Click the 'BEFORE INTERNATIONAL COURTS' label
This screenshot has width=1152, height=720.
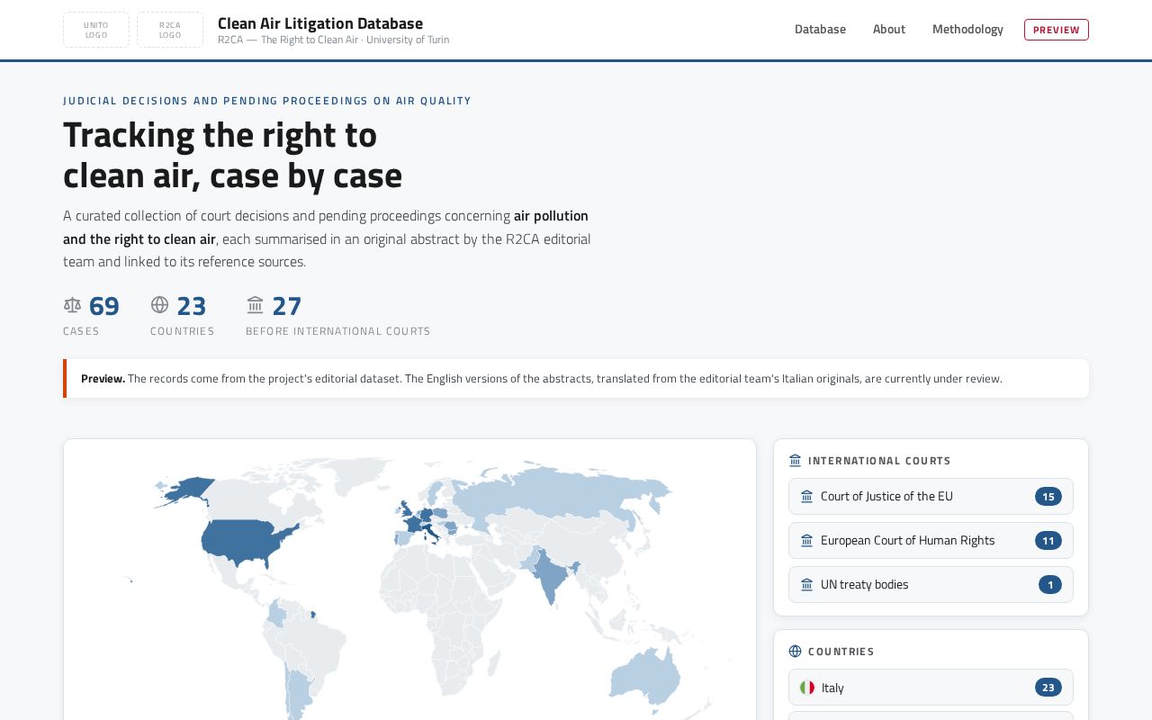click(338, 331)
